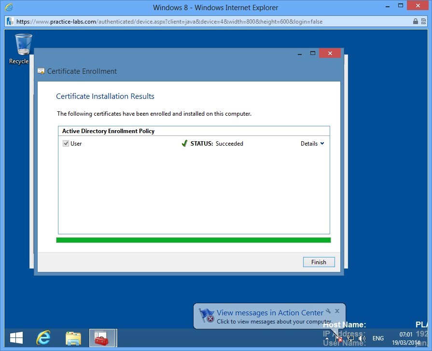432x351 pixels.
Task: Dismiss the Action Center notification balloon
Action: [x=337, y=311]
